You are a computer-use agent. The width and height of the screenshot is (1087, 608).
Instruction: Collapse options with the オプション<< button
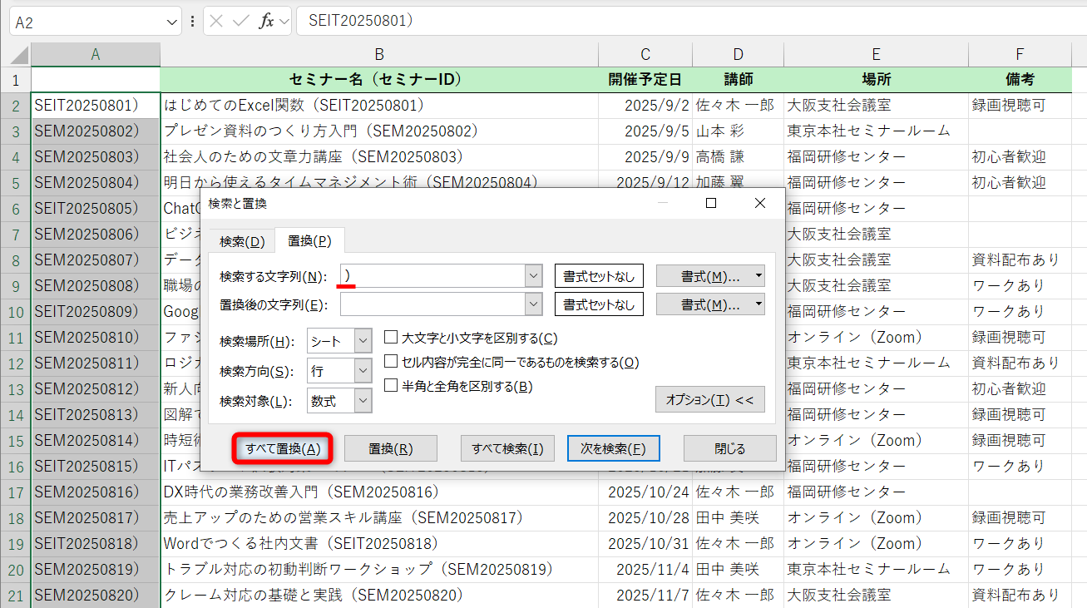[x=710, y=399]
